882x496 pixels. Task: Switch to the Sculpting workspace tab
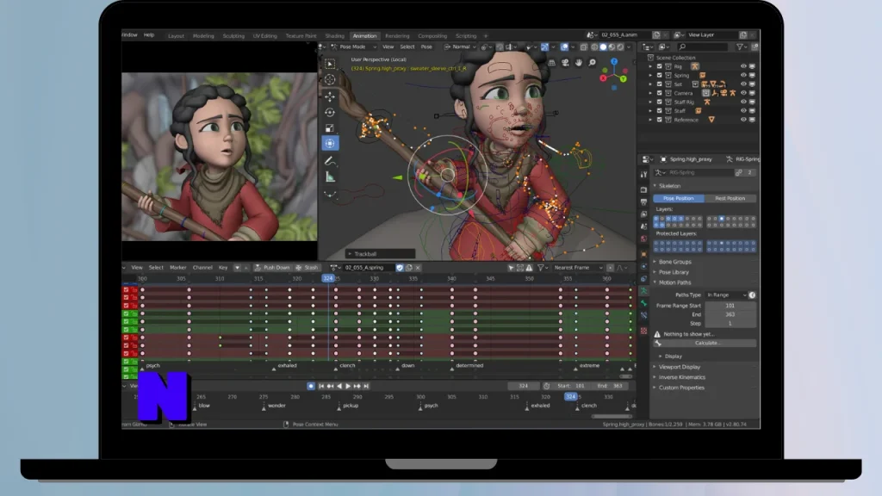[x=233, y=36]
